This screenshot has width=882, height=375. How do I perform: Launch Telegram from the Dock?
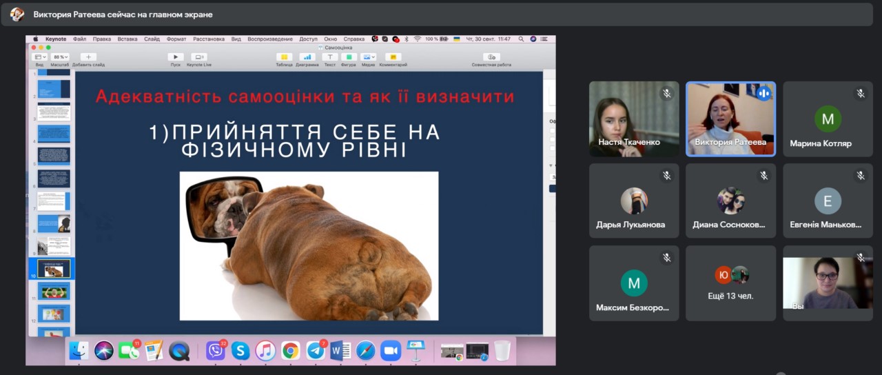pos(316,351)
